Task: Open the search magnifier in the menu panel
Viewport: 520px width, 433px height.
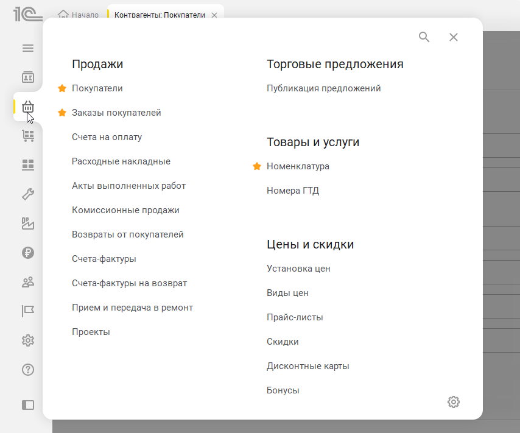Action: point(424,37)
